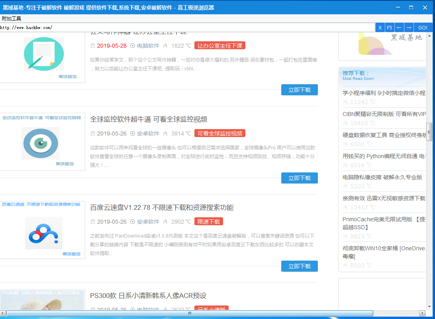Click 安卓软件 category of 全球监控软件 post
Viewport: 435px width, 319px height.
coord(148,133)
